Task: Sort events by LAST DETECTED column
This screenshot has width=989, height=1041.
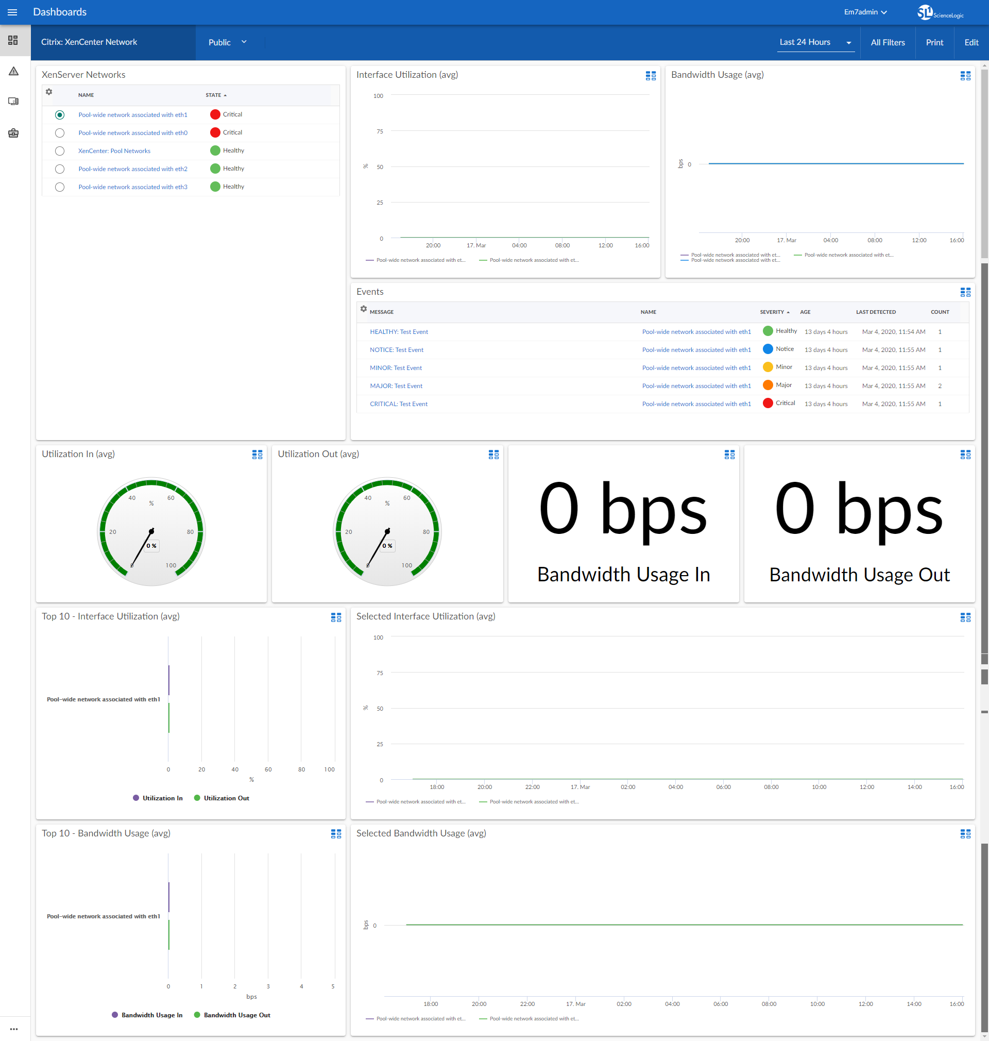Action: (876, 312)
